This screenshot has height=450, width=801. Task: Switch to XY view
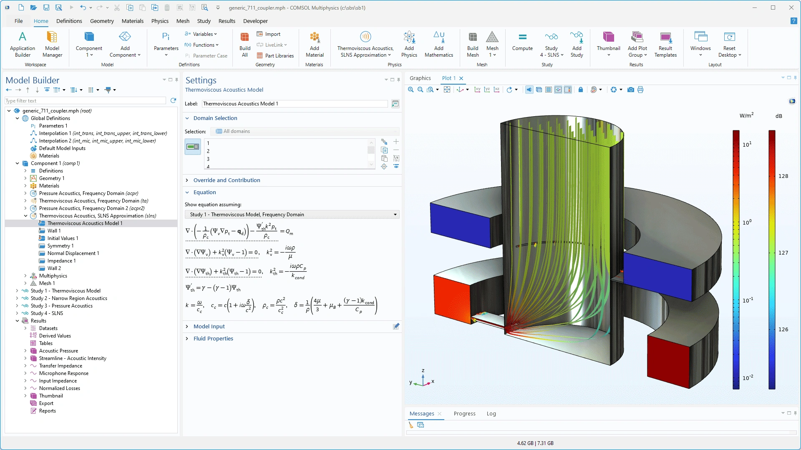tap(477, 90)
